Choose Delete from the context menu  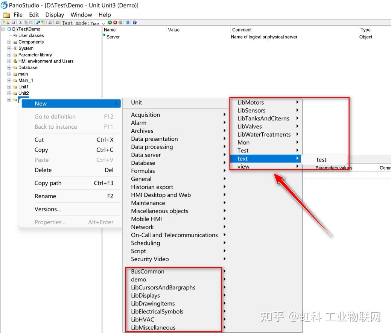tap(43, 170)
